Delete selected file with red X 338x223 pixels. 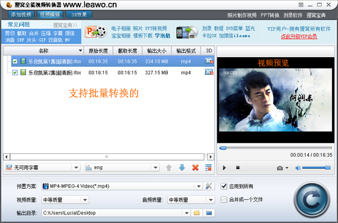pos(195,167)
